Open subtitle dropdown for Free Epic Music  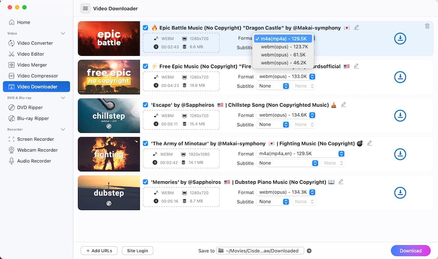pyautogui.click(x=272, y=86)
